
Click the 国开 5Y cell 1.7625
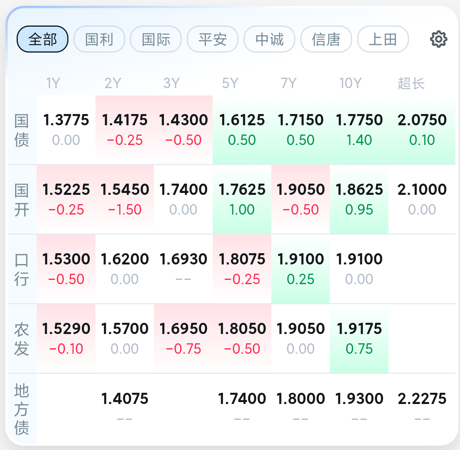[x=242, y=199]
